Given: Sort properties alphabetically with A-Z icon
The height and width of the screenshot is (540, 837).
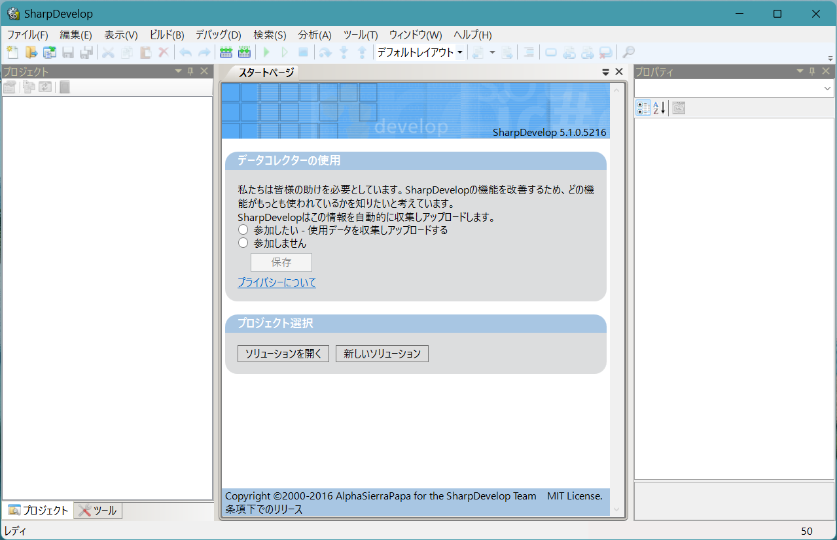Looking at the screenshot, I should [659, 109].
